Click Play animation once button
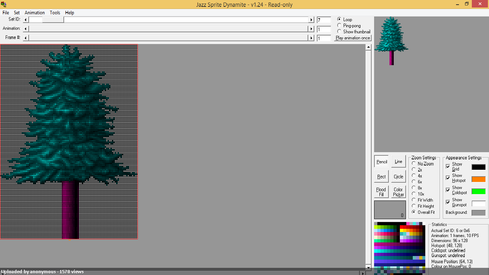Image resolution: width=489 pixels, height=275 pixels. pos(353,38)
